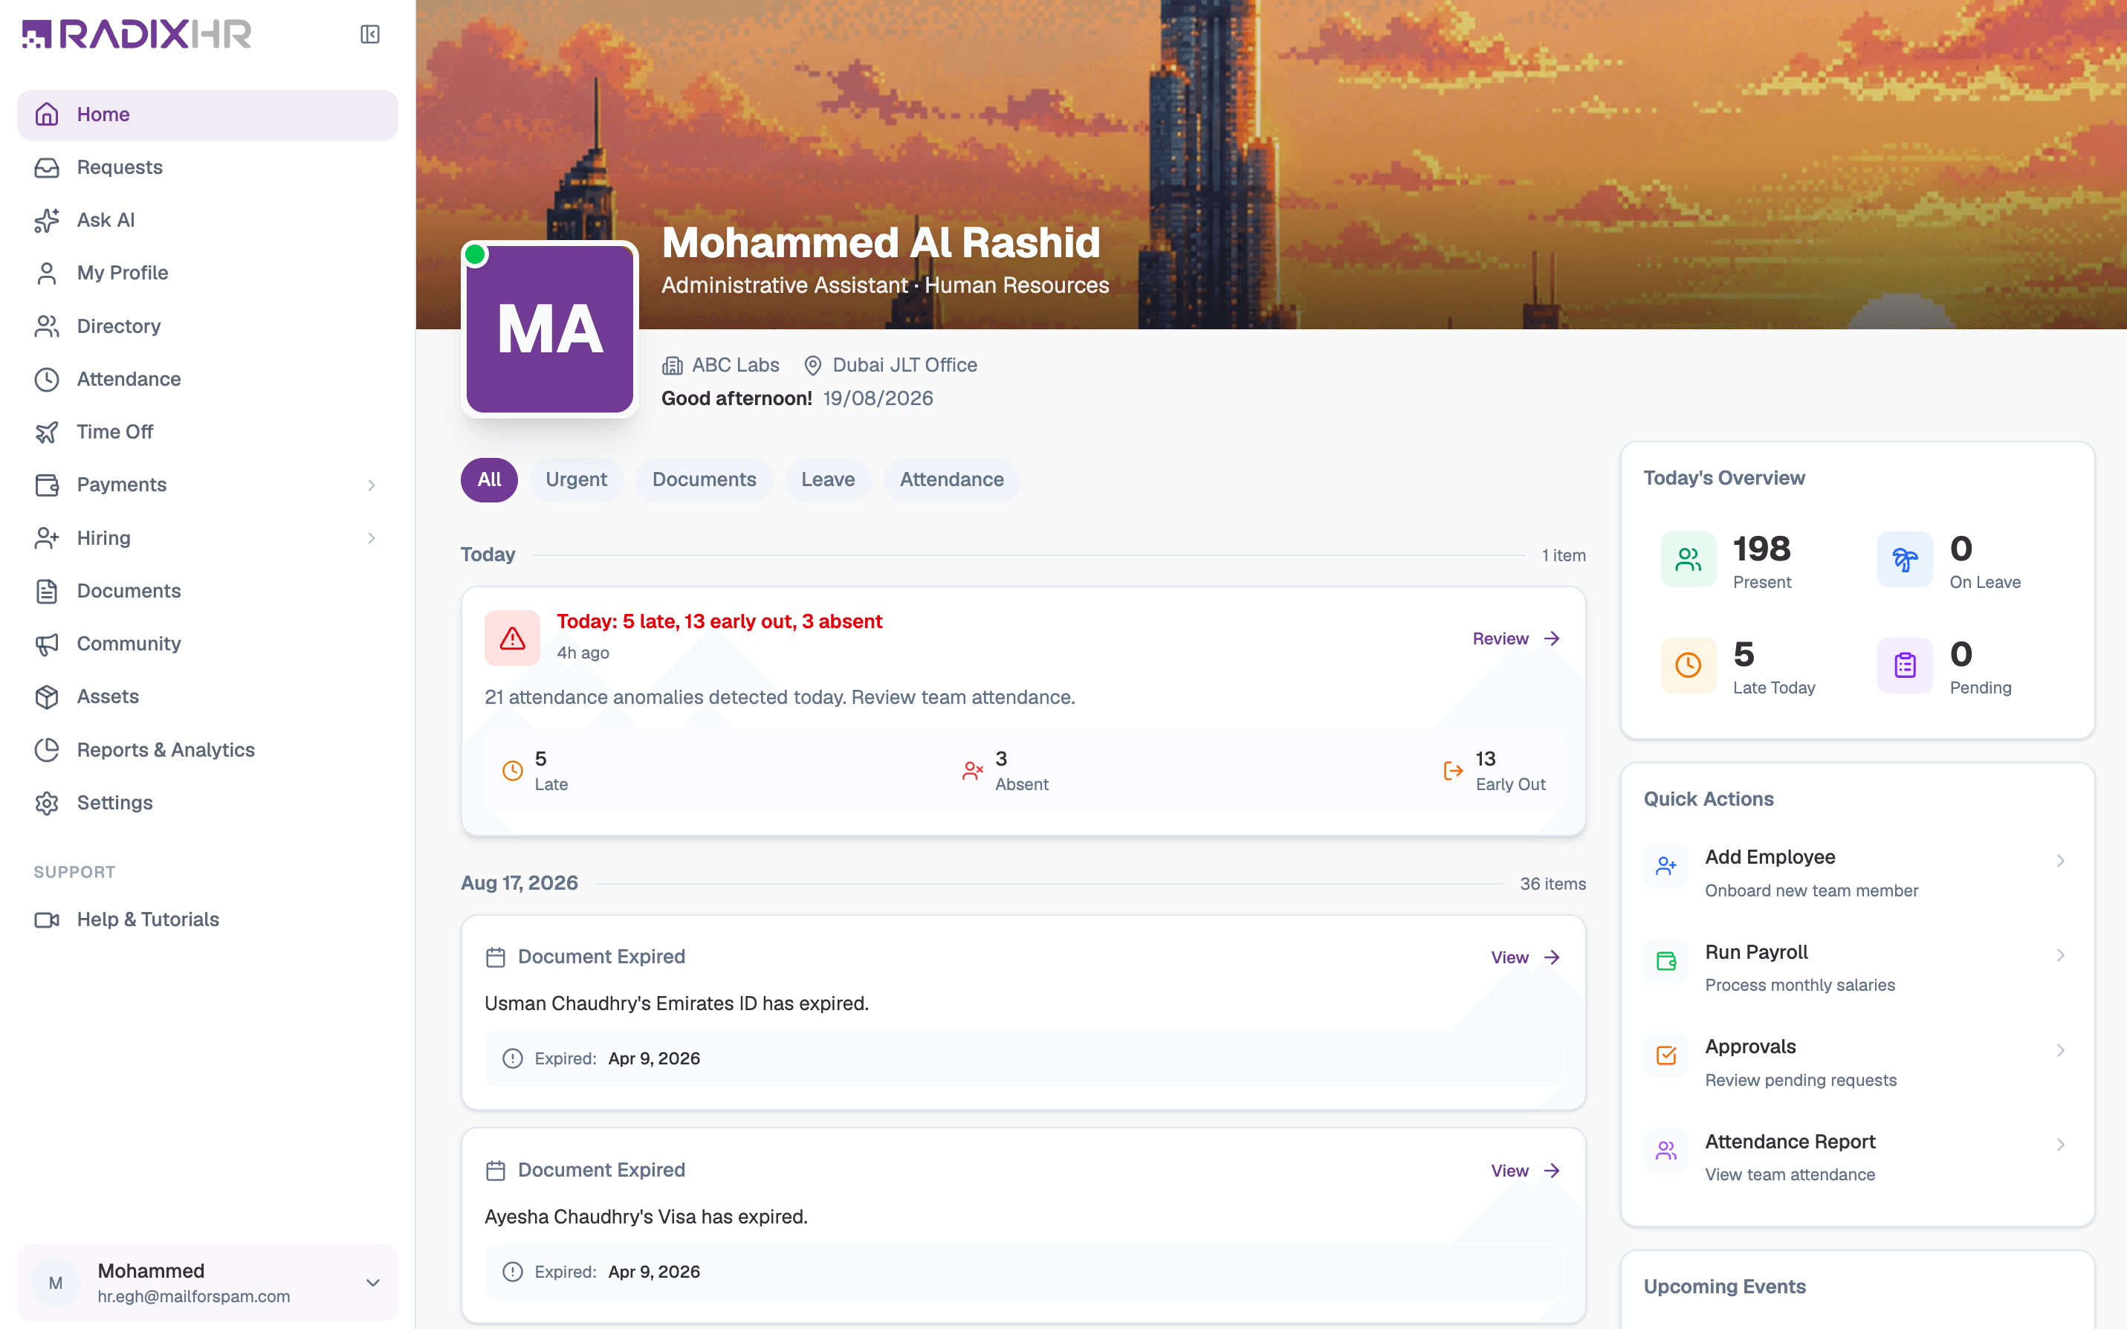Click the Settings gear icon
The height and width of the screenshot is (1329, 2127).
coord(47,803)
